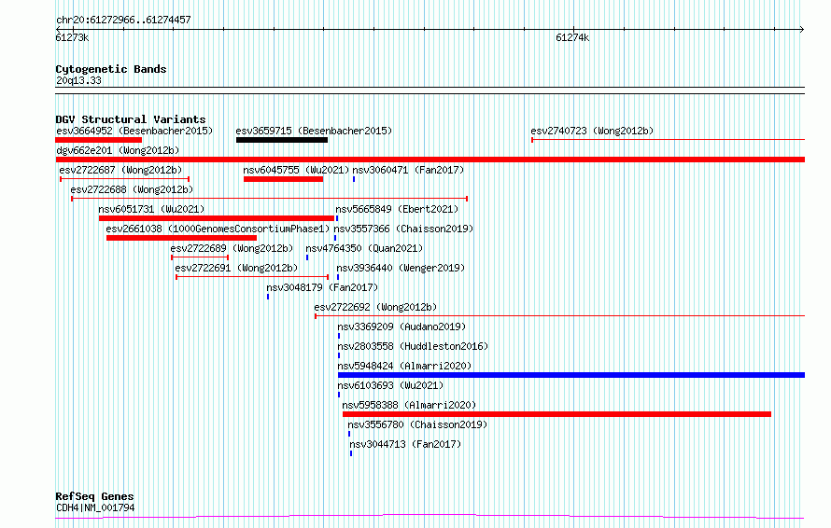Open esv2722692 (Wong2012b) variant label
The width and height of the screenshot is (831, 528).
[x=375, y=307]
